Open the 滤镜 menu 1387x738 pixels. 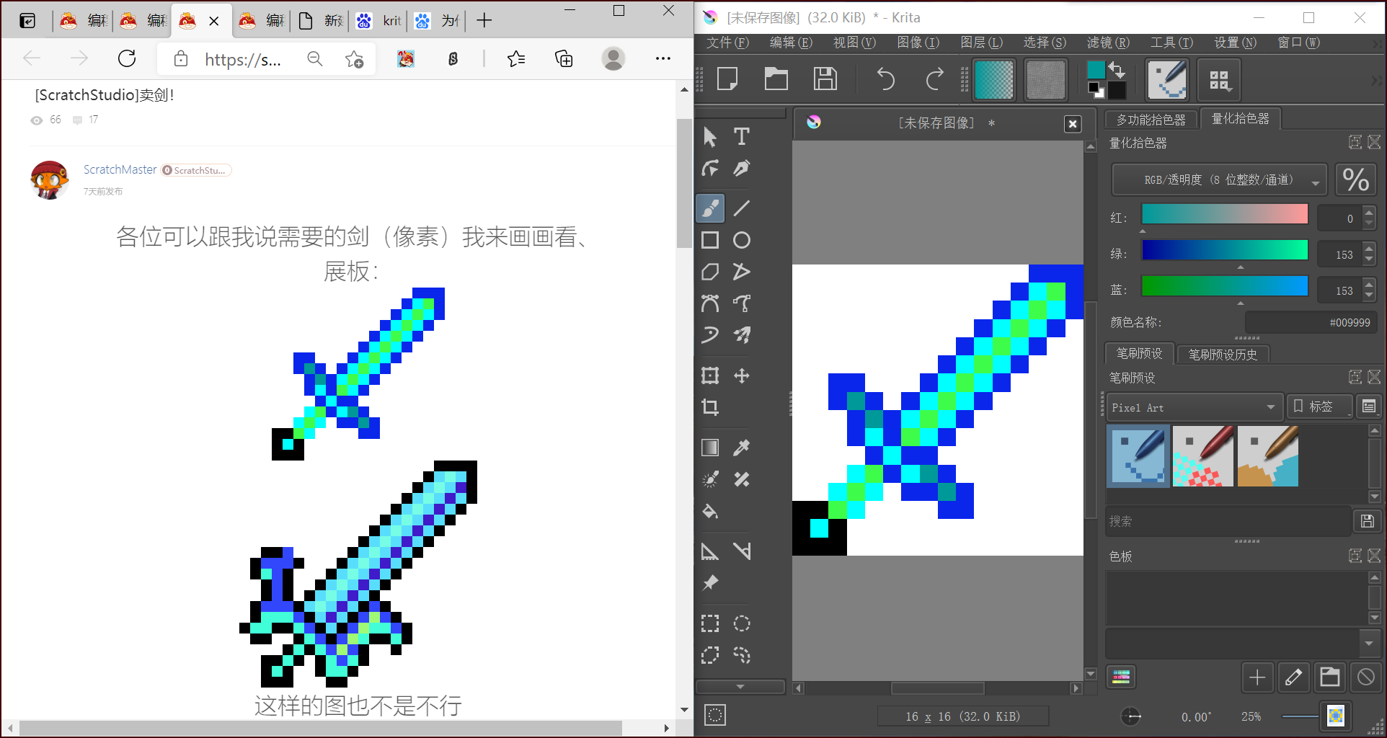pyautogui.click(x=1108, y=43)
